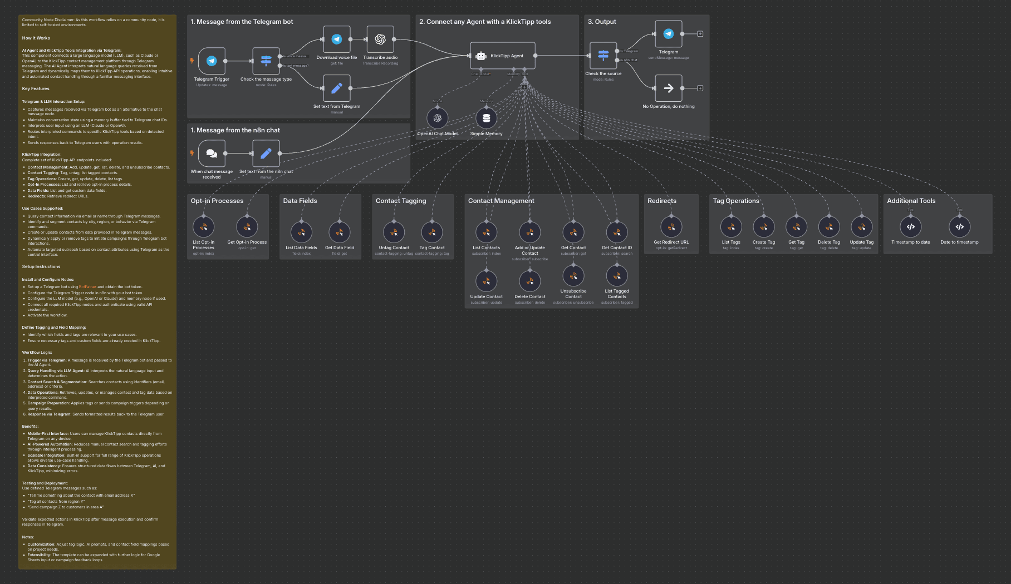Select the List Contacts tool node
This screenshot has width=1011, height=584.
pyautogui.click(x=487, y=232)
